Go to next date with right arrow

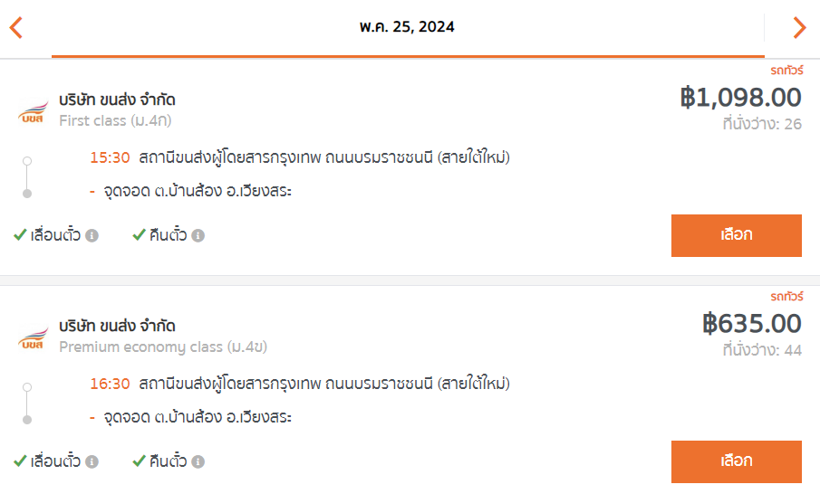point(799,28)
